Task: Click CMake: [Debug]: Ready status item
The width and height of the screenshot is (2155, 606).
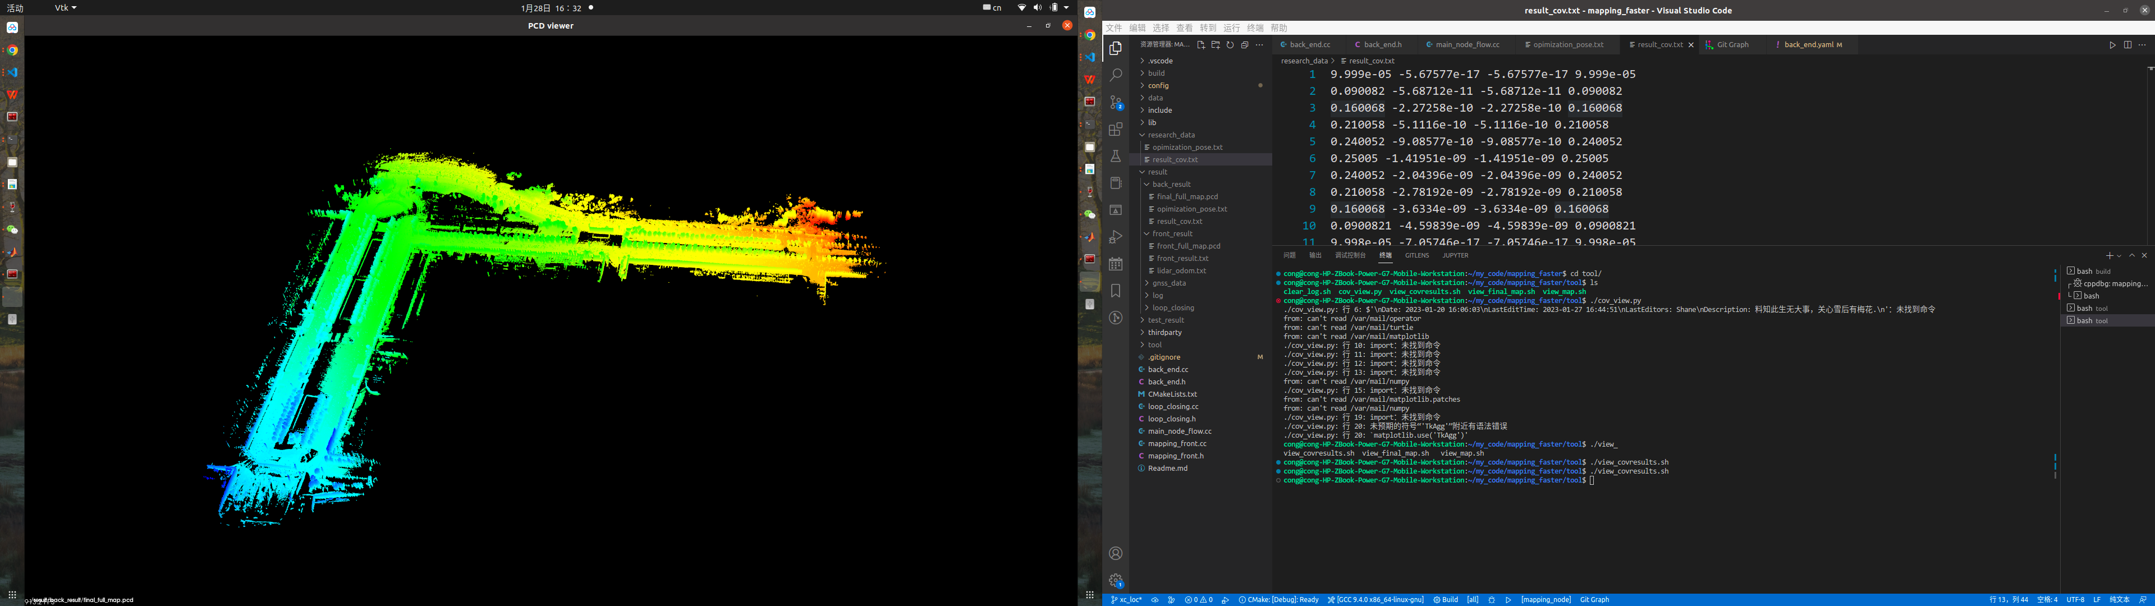Action: (1277, 599)
